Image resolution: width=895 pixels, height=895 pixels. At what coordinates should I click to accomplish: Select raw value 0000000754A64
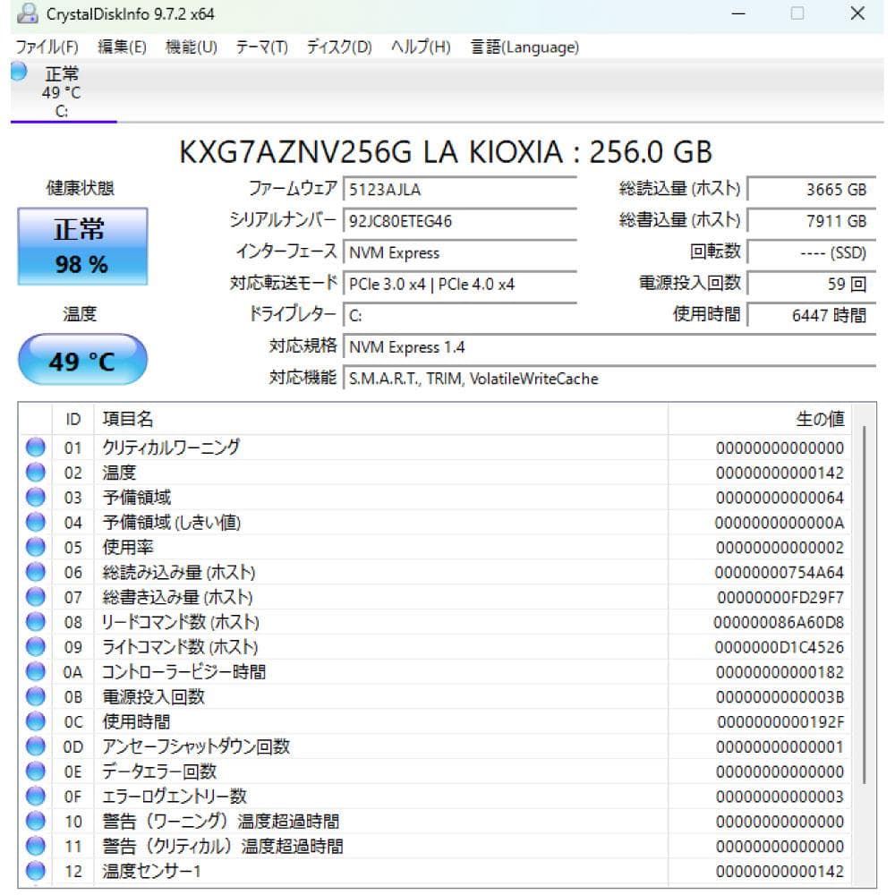click(779, 573)
